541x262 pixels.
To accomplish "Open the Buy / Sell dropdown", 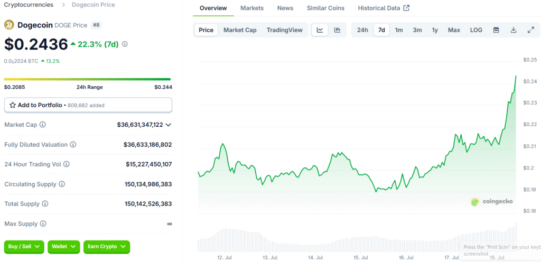I will [x=24, y=246].
